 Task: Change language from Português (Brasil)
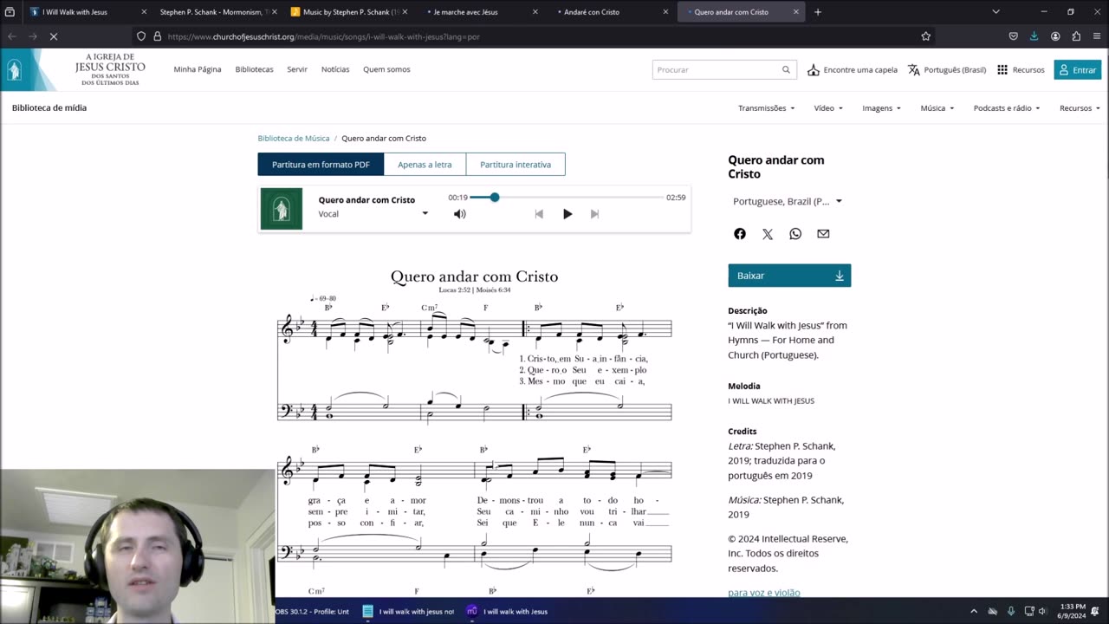[x=947, y=70]
